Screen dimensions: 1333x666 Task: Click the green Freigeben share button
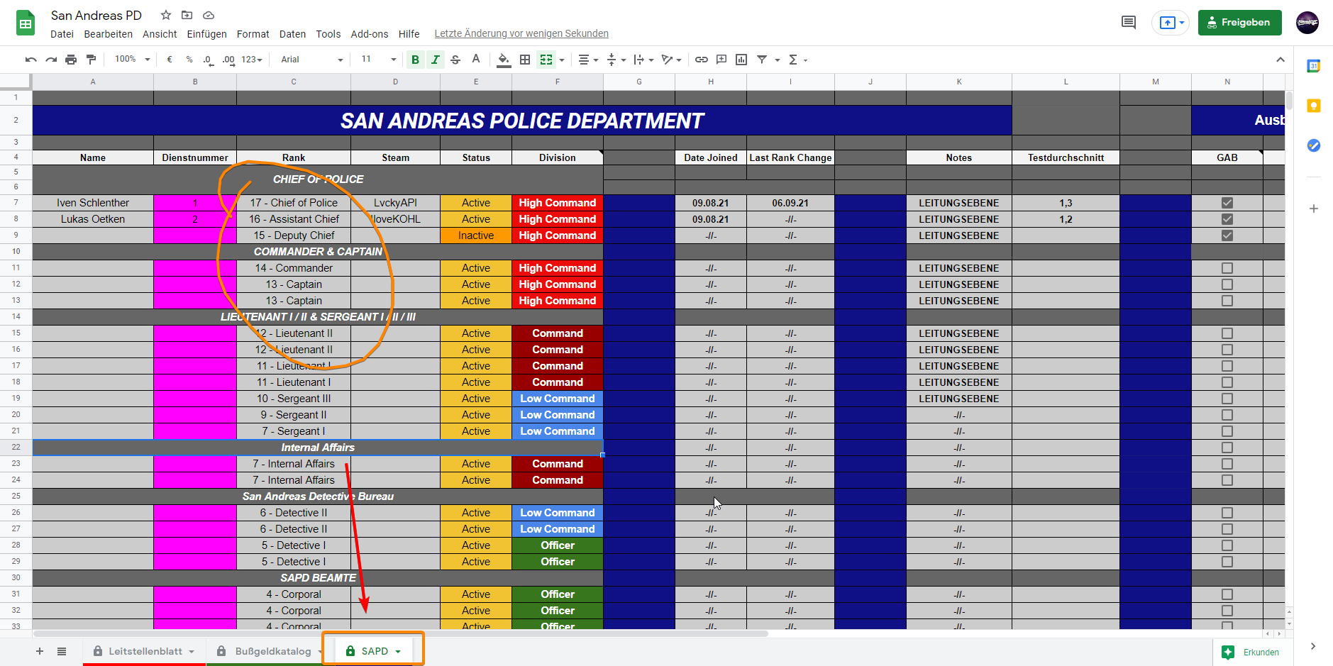1239,23
